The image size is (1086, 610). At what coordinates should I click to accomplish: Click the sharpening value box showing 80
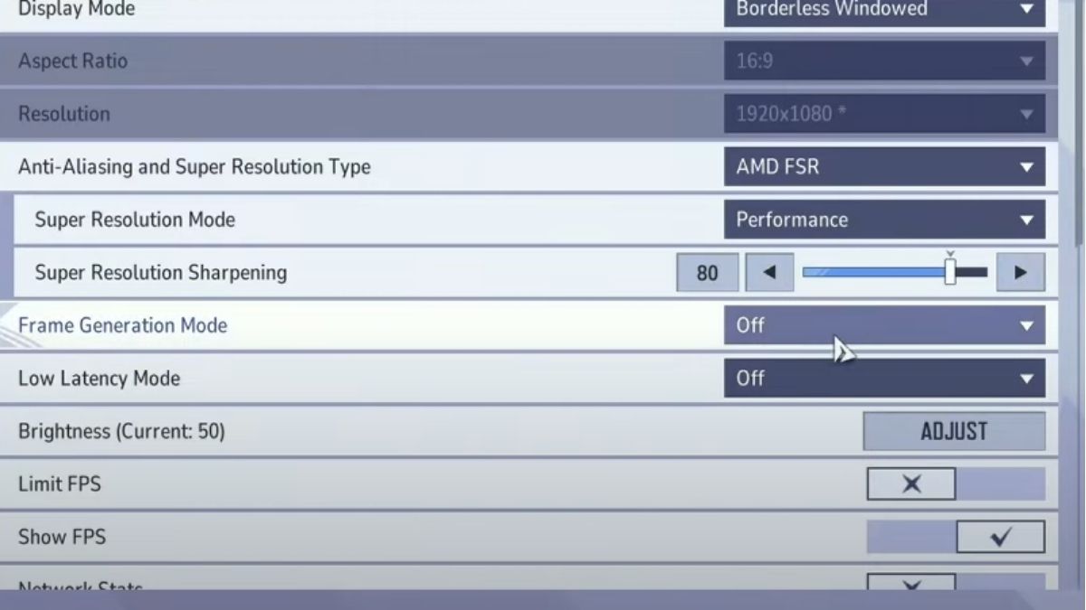pos(708,272)
